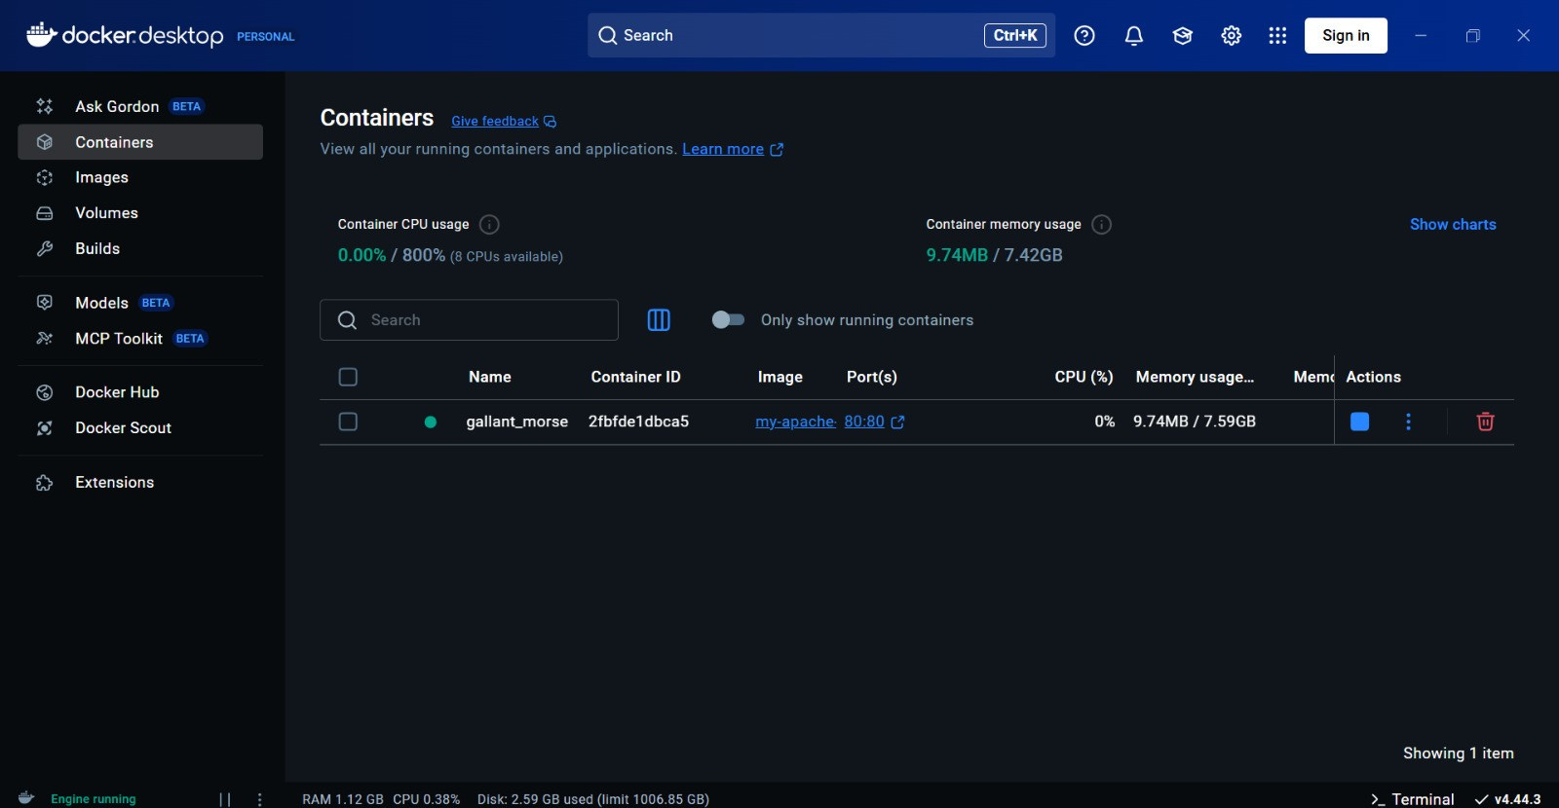The image size is (1559, 808).
Task: Open Settings gear icon
Action: 1232,36
